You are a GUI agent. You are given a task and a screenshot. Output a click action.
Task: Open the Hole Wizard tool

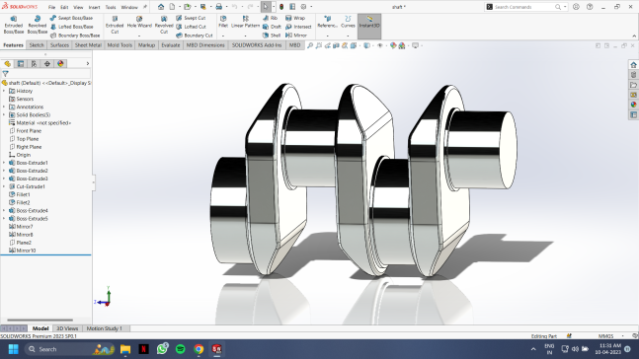[139, 22]
